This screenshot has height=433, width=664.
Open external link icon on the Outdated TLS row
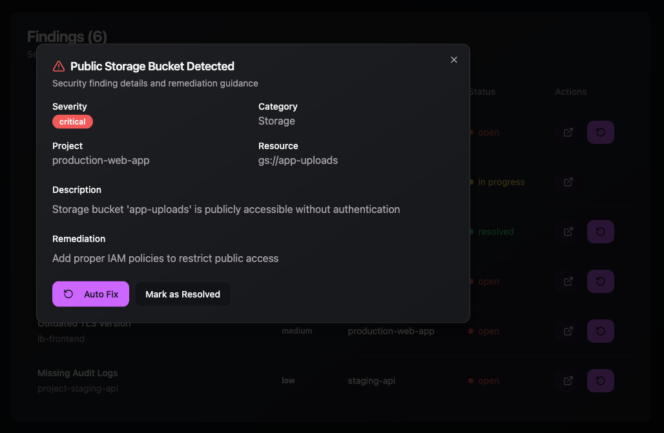click(567, 331)
